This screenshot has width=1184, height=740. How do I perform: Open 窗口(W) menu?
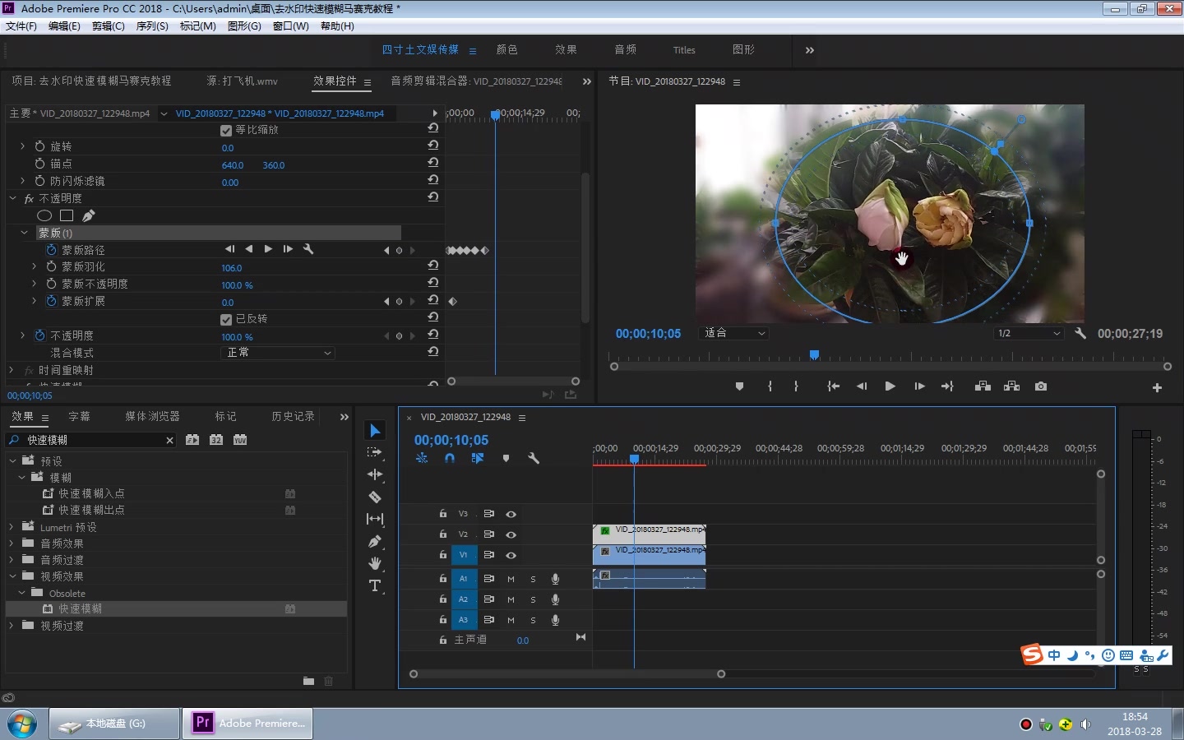coord(291,25)
